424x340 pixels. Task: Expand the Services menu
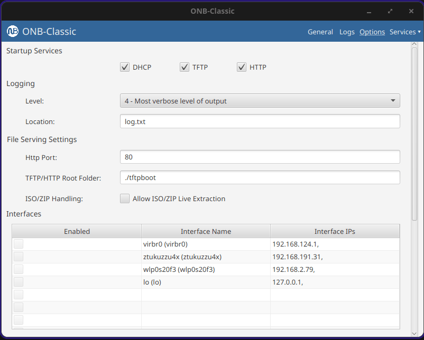click(404, 32)
